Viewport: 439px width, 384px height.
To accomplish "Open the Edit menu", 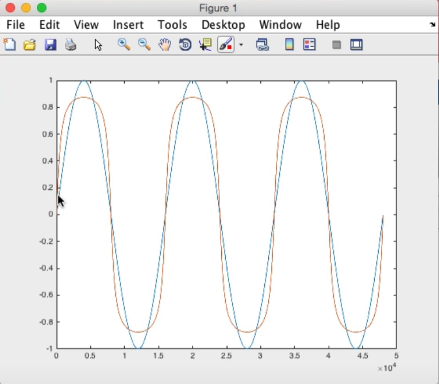I will (49, 25).
